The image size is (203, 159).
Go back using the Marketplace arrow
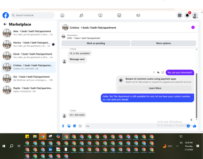(x=5, y=24)
